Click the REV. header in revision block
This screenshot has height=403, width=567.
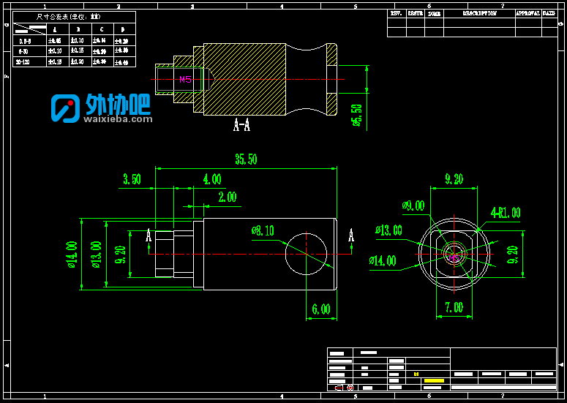397,13
